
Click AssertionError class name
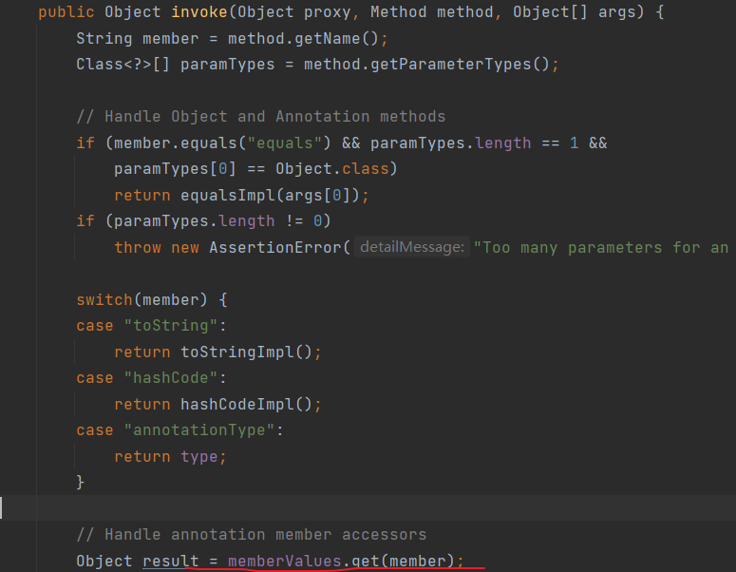pyautogui.click(x=275, y=247)
